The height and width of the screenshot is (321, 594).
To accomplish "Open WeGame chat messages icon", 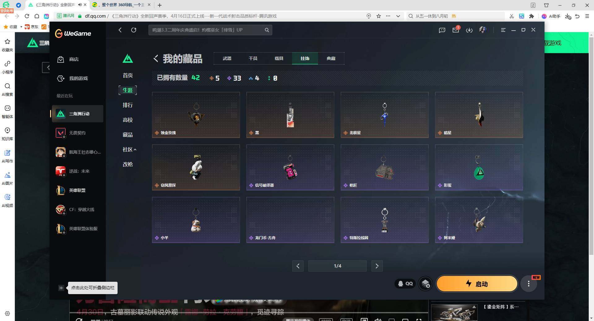I will pos(442,30).
